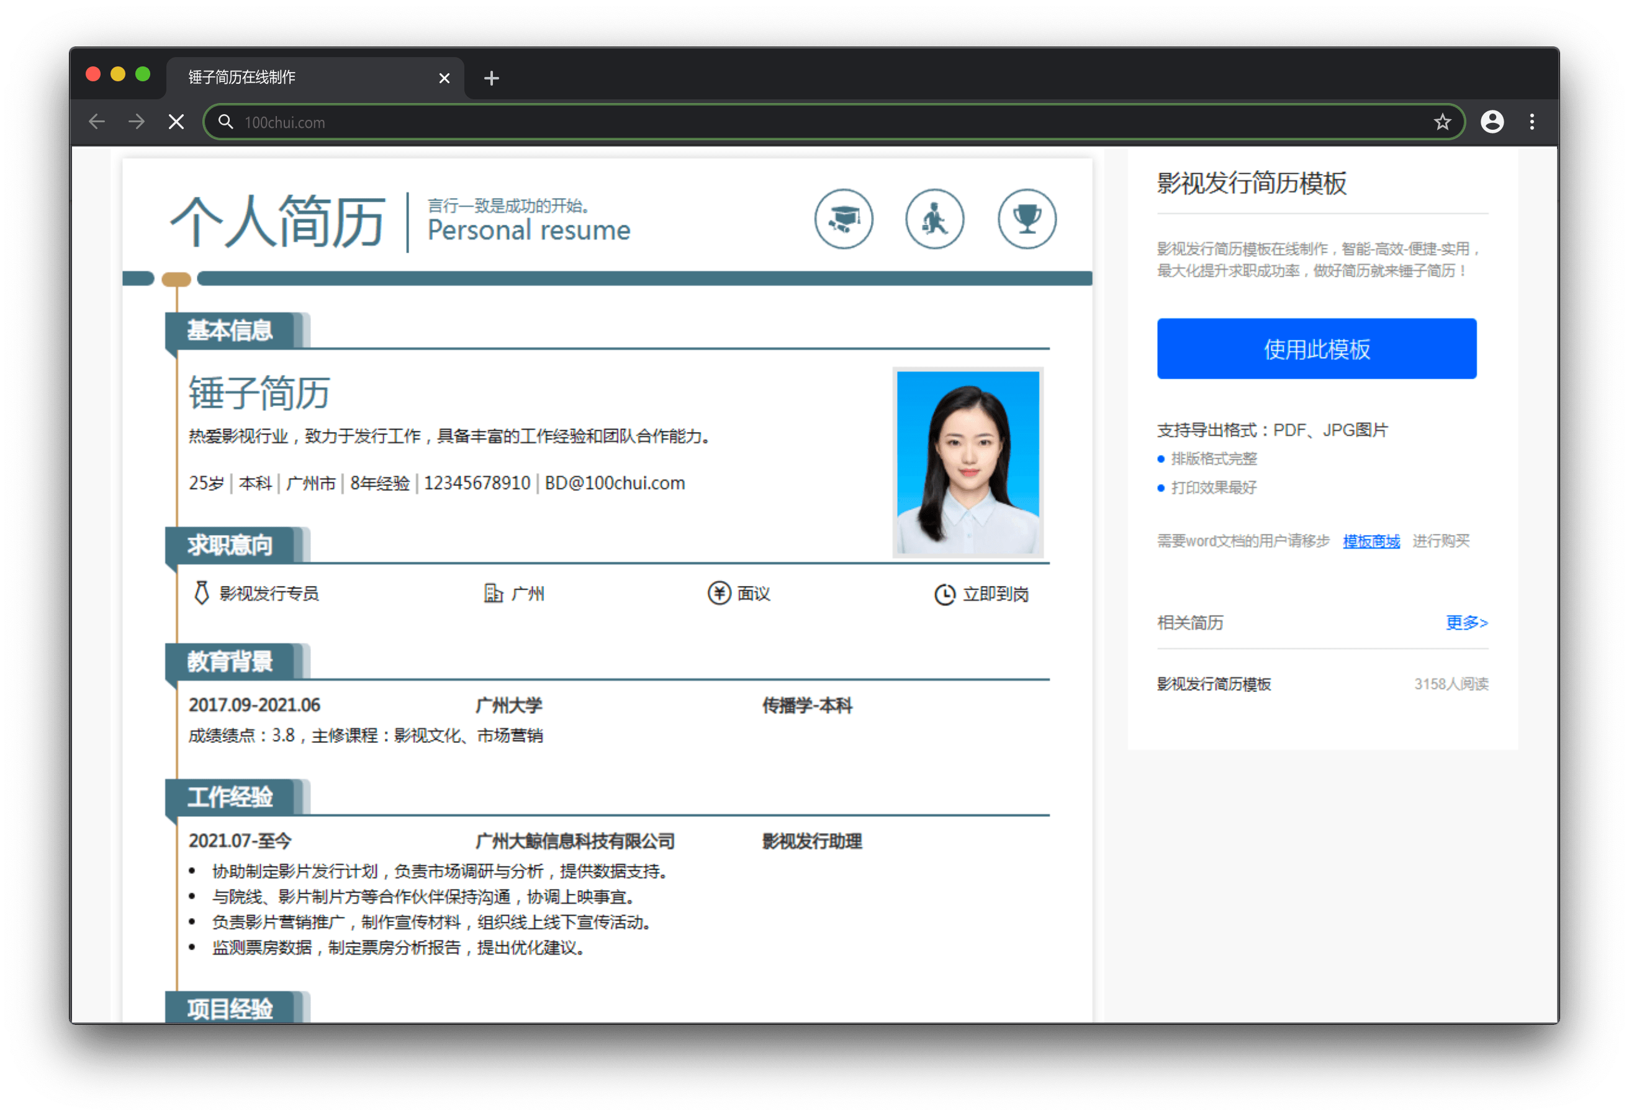Viewport: 1629px width, 1116px height.
Task: Click 更多> for related resumes
Action: click(x=1466, y=623)
